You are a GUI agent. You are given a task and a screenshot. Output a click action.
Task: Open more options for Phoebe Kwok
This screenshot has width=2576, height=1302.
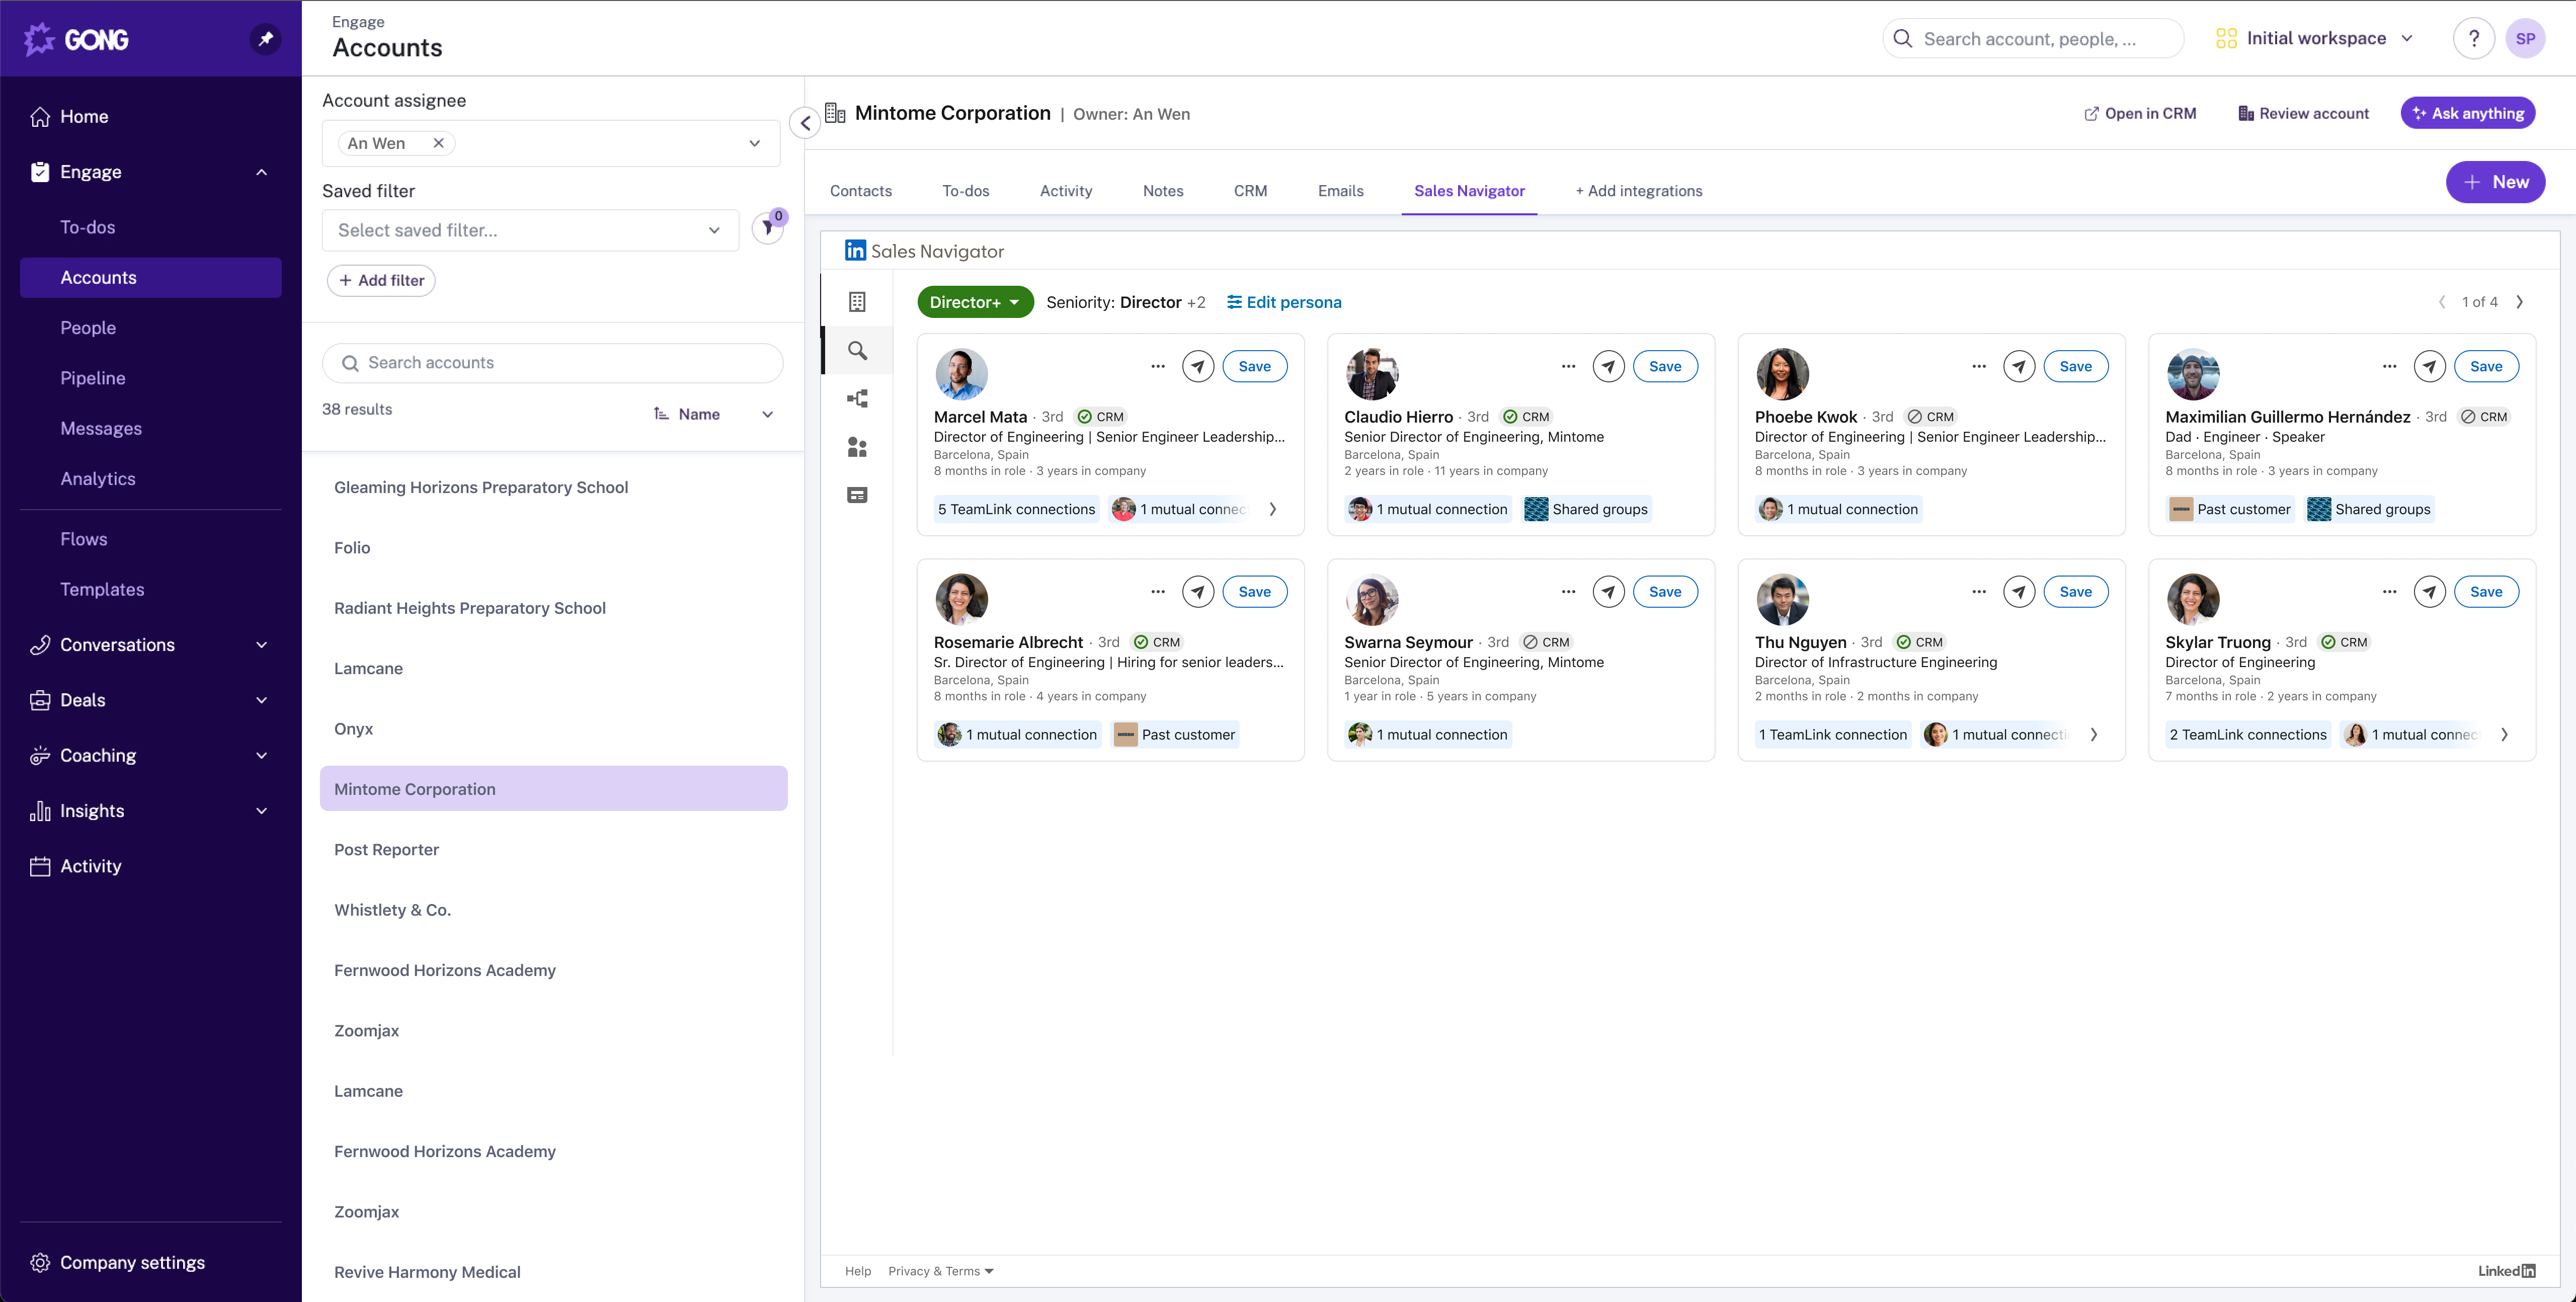coord(1978,366)
